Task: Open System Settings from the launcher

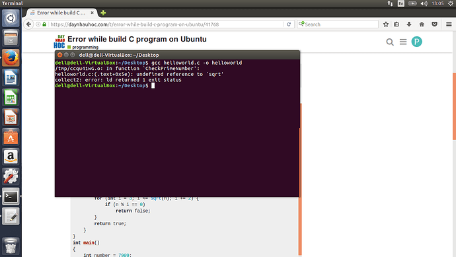Action: tap(11, 176)
